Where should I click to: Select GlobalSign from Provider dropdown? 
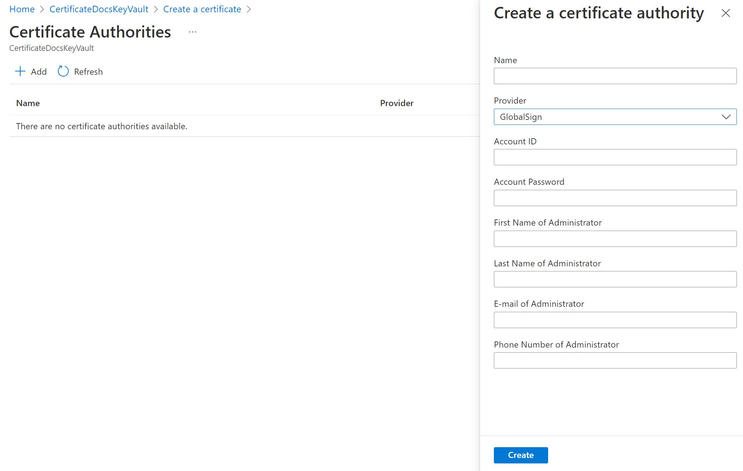615,116
